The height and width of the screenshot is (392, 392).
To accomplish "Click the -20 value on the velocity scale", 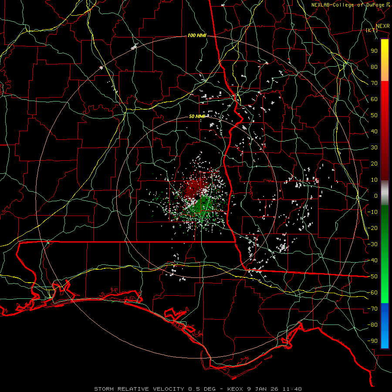I will pos(372,228).
